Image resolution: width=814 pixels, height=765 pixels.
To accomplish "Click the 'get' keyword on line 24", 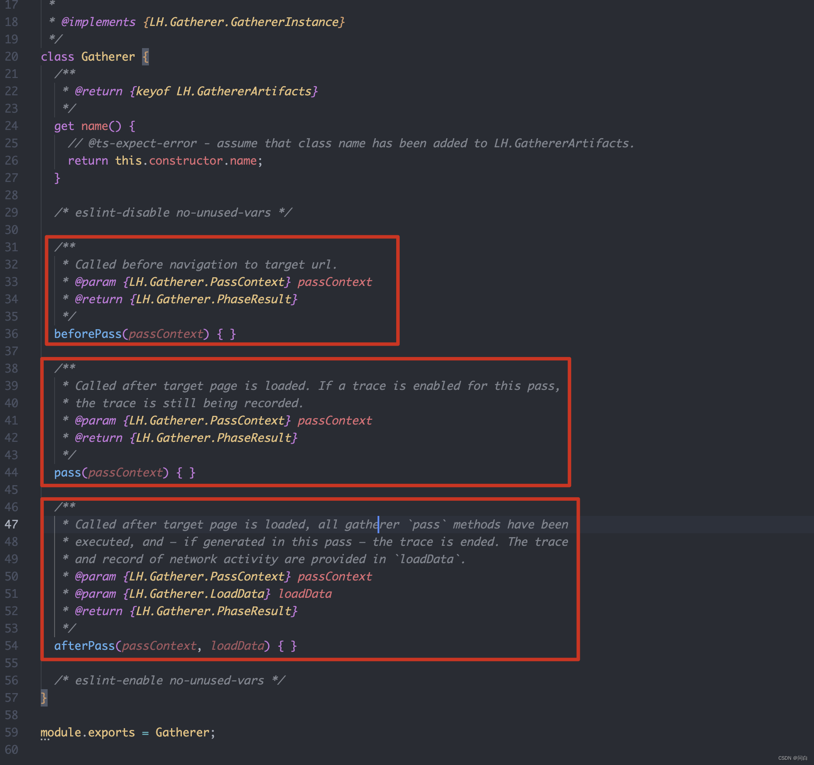I will pos(64,126).
